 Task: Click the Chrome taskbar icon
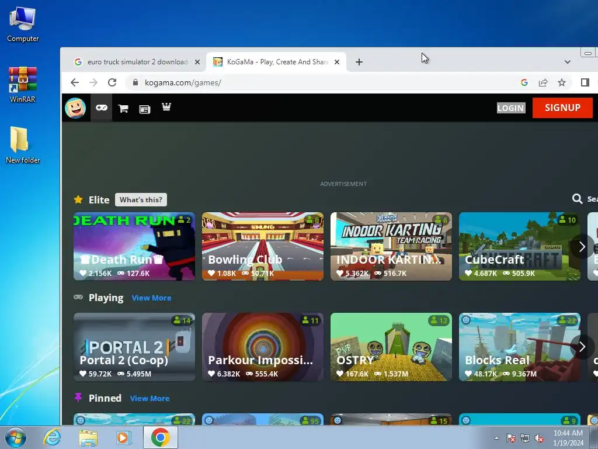(160, 437)
